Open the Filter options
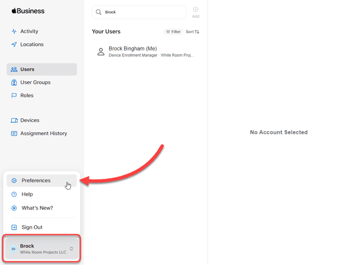This screenshot has height=265, width=350. pyautogui.click(x=173, y=31)
